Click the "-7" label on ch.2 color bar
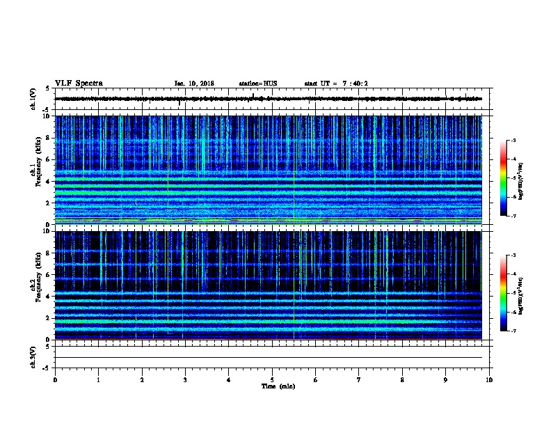This screenshot has height=426, width=551. click(513, 331)
